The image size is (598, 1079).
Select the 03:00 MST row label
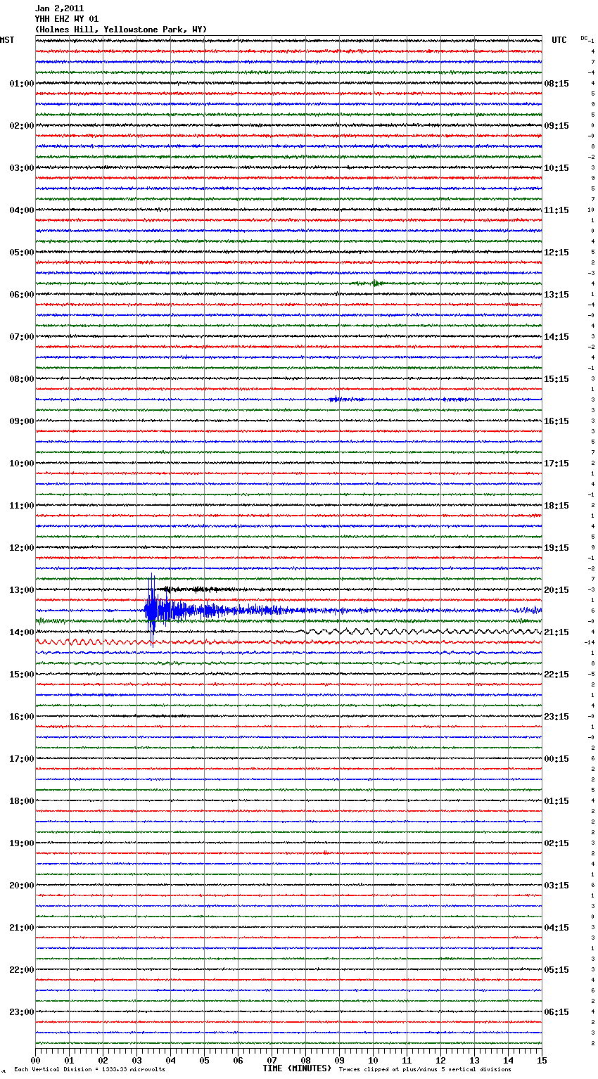tap(22, 168)
